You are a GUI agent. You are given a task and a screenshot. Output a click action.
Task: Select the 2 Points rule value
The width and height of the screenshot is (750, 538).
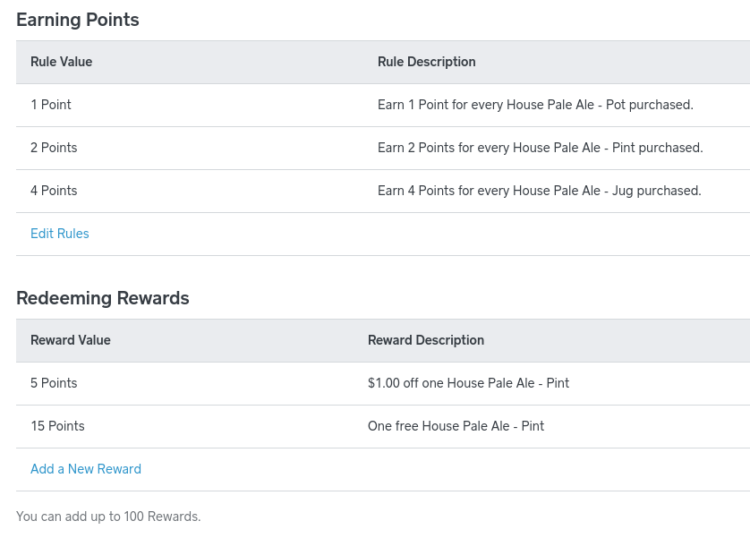tap(54, 148)
